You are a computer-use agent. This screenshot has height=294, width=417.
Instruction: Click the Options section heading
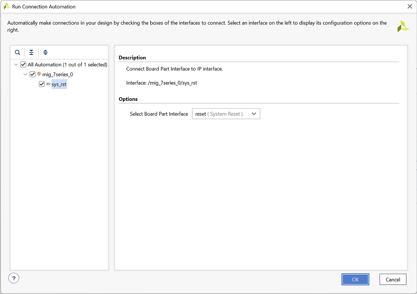point(128,99)
